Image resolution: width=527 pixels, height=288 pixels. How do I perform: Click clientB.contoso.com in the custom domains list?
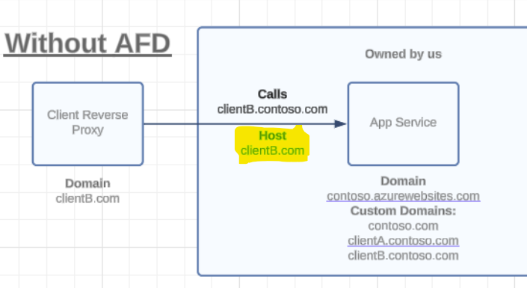point(404,256)
